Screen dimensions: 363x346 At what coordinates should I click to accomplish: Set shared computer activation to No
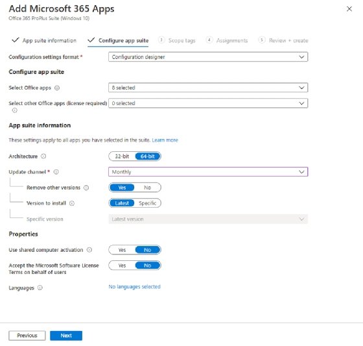[x=148, y=250]
